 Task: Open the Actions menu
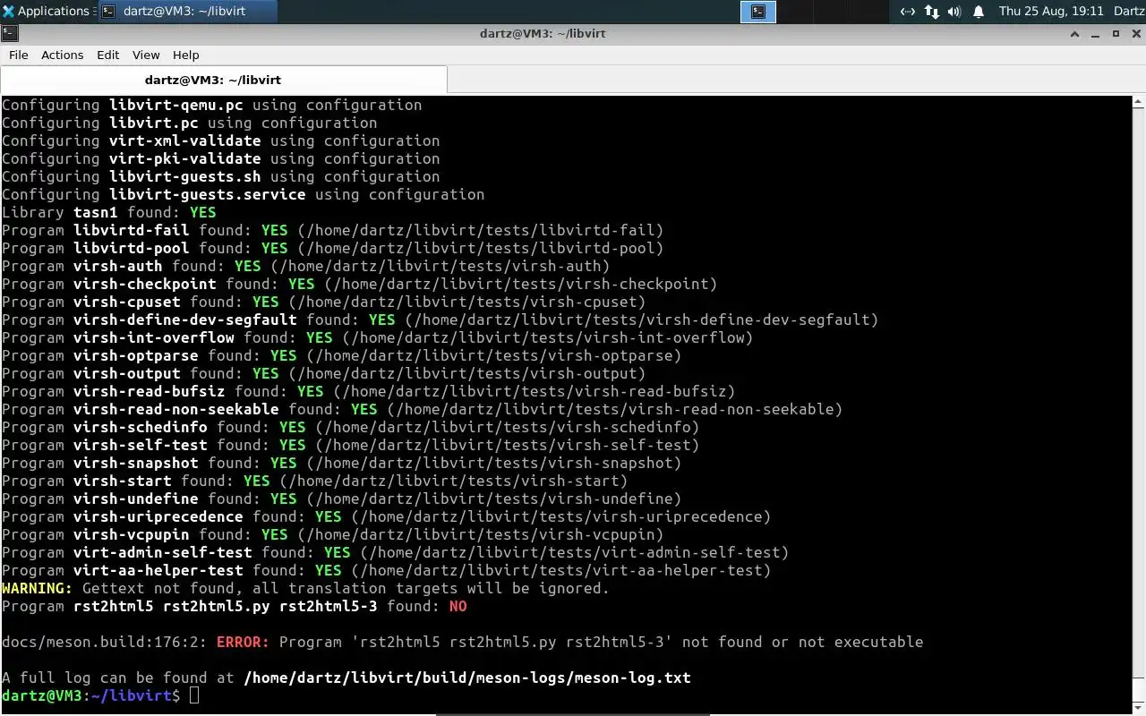pyautogui.click(x=63, y=55)
